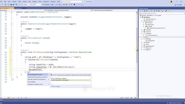Collapse the Index method outline
185x104 pixels.
[12, 38]
